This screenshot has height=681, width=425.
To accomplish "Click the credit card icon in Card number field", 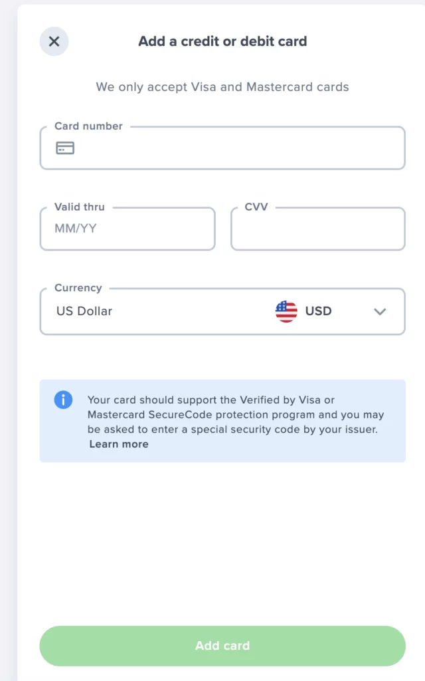I will (x=64, y=148).
